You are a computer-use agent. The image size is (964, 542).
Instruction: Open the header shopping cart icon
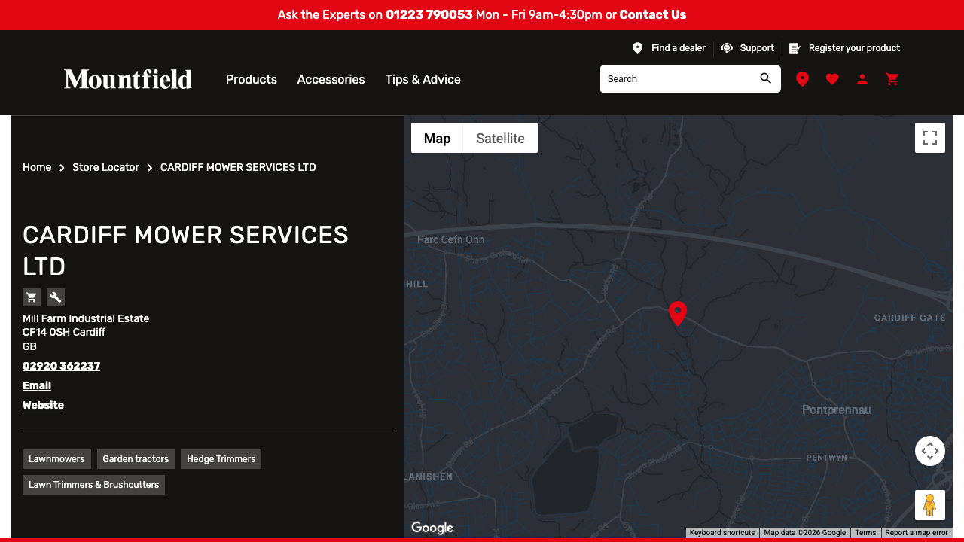[x=892, y=79]
